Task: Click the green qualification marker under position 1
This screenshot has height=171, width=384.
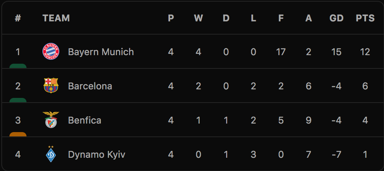Action: (x=18, y=66)
